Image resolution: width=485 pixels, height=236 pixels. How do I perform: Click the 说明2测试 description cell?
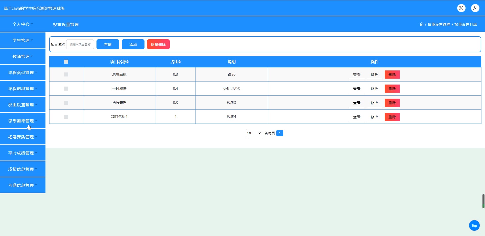point(231,89)
